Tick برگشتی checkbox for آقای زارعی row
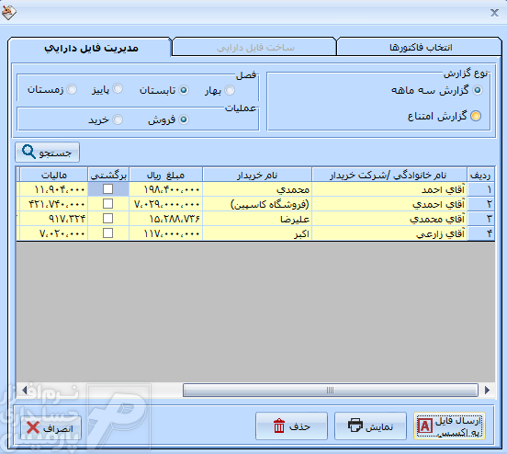This screenshot has height=454, width=507. point(107,233)
